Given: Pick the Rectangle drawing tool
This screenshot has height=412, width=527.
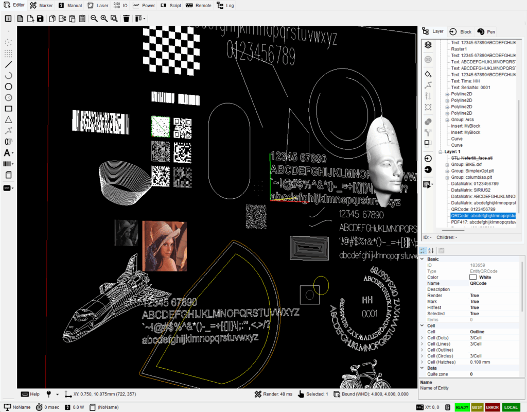Looking at the screenshot, I should [x=8, y=109].
